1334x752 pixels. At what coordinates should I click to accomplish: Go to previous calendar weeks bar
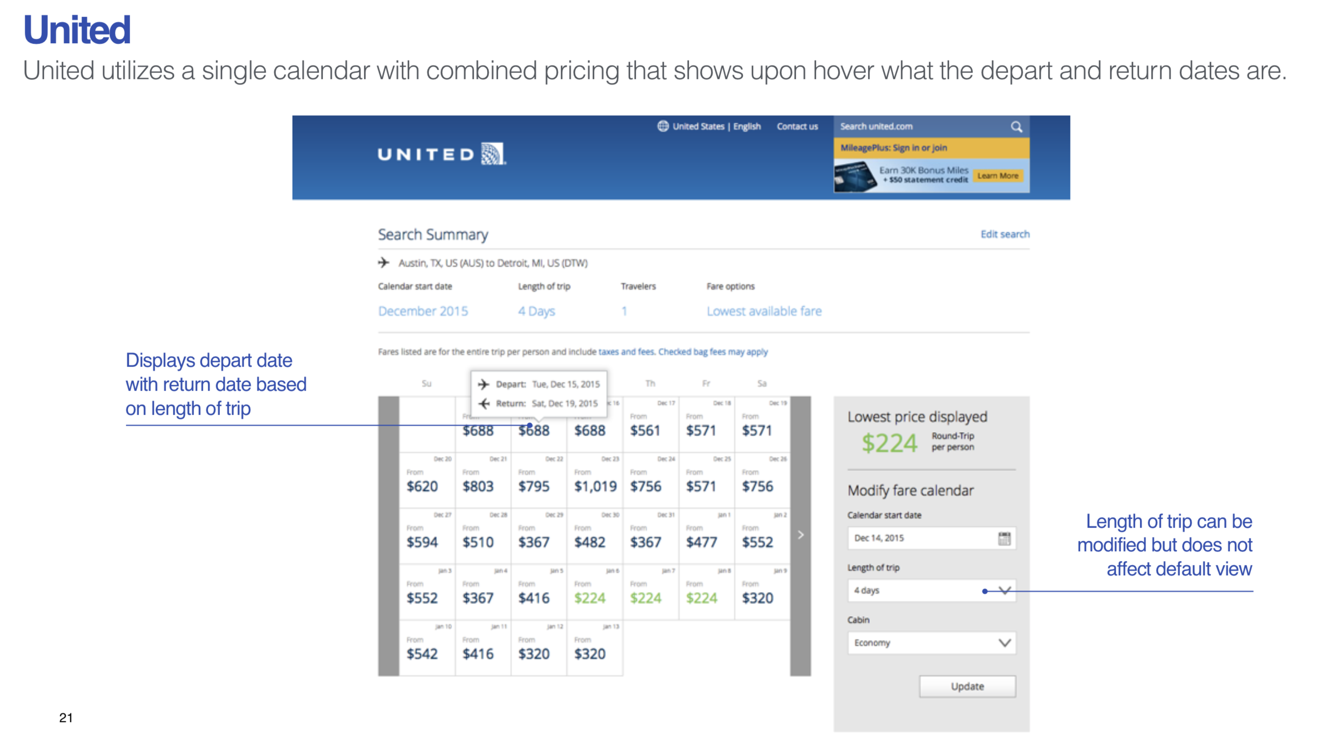click(388, 536)
